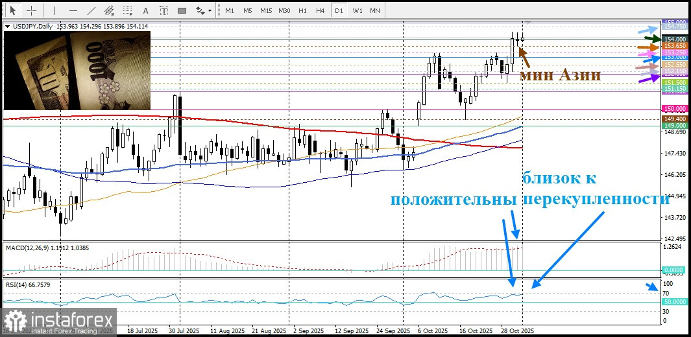Select the horizontal line tool
This screenshot has height=337, width=691.
(x=73, y=10)
